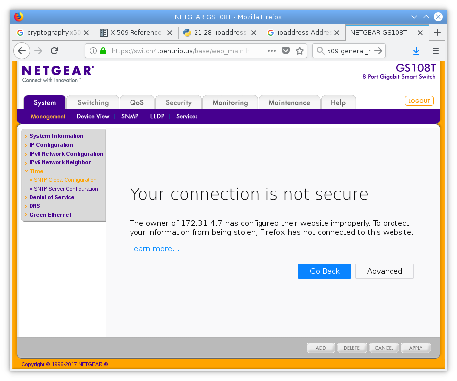Open Firefox hamburger menu
457x381 pixels.
point(436,51)
